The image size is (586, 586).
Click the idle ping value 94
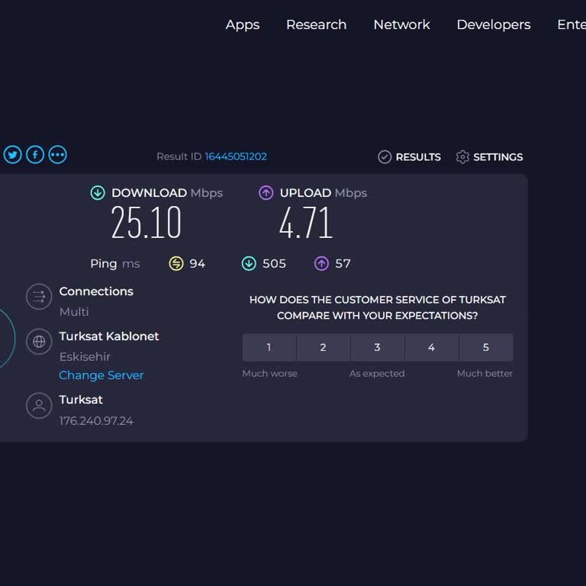click(x=198, y=264)
